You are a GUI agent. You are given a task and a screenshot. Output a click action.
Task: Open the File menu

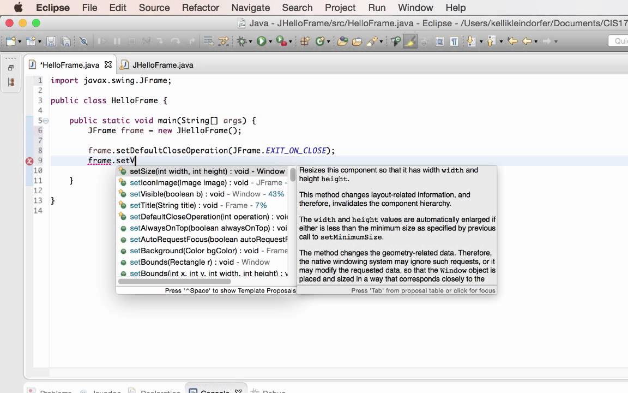coord(90,8)
